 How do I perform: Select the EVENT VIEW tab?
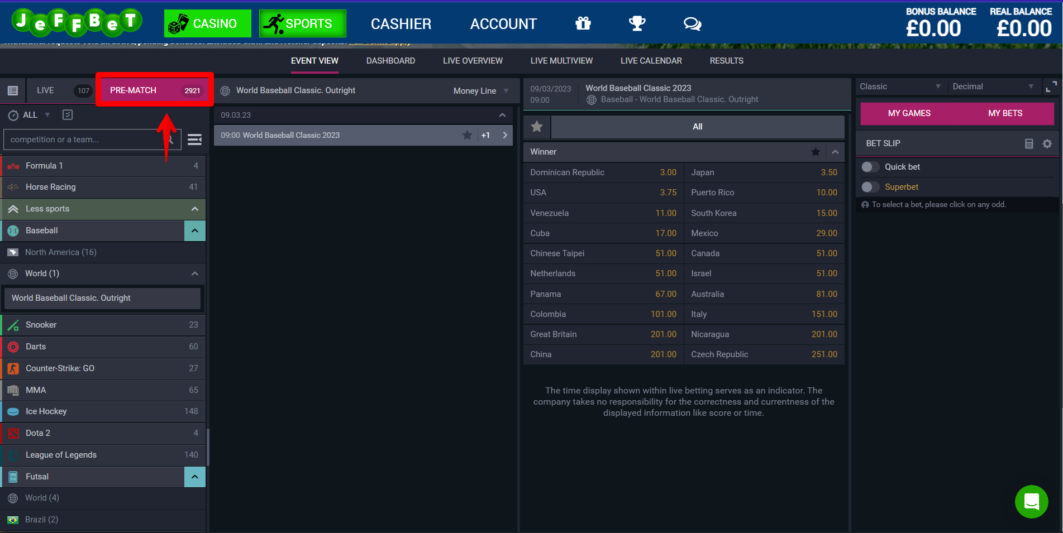[x=314, y=61]
